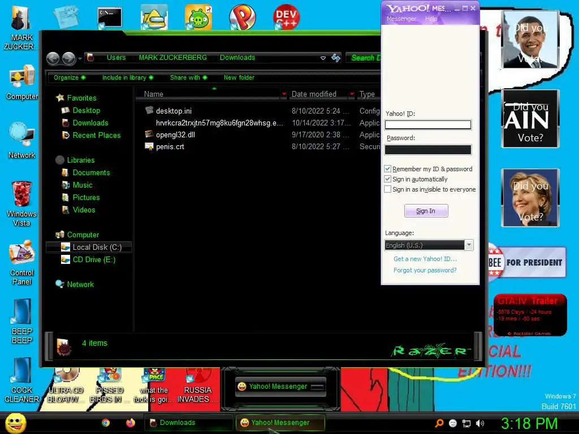The width and height of the screenshot is (579, 434).
Task: Click the address bar refresh icon
Action: pos(336,58)
